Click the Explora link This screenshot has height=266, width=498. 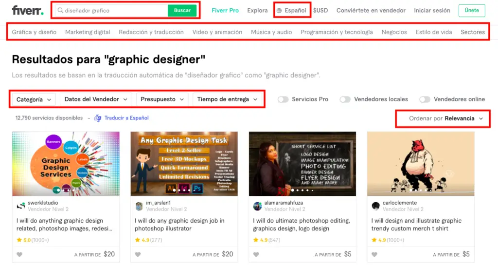pos(257,11)
